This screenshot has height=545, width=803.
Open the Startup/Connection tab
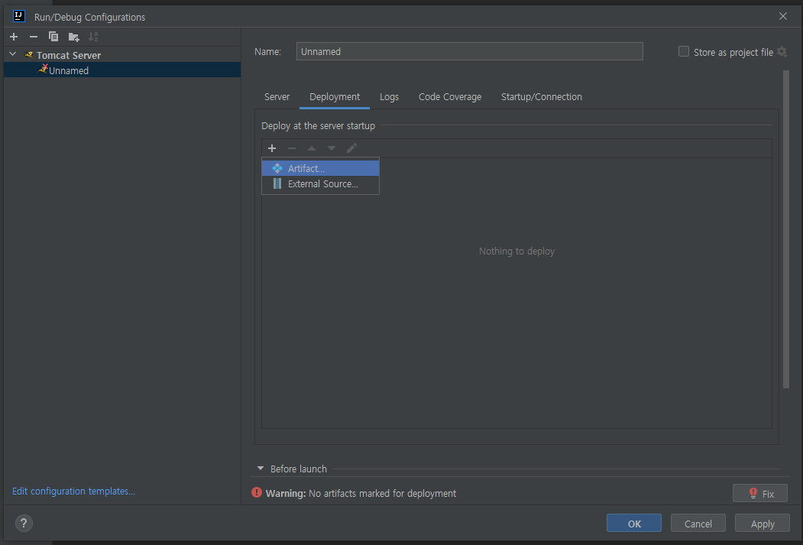point(541,97)
